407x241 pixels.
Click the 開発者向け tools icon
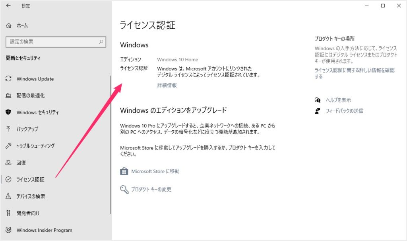coord(8,213)
